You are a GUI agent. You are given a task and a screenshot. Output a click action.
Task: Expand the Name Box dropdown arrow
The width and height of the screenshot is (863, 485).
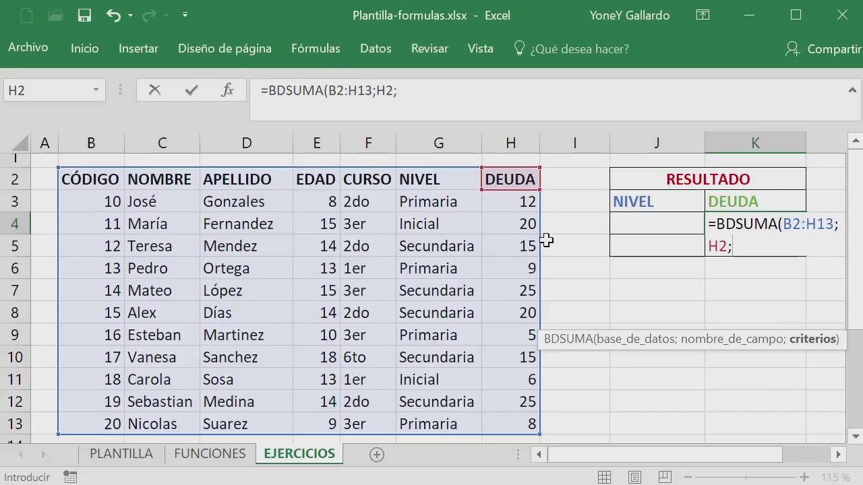point(96,90)
